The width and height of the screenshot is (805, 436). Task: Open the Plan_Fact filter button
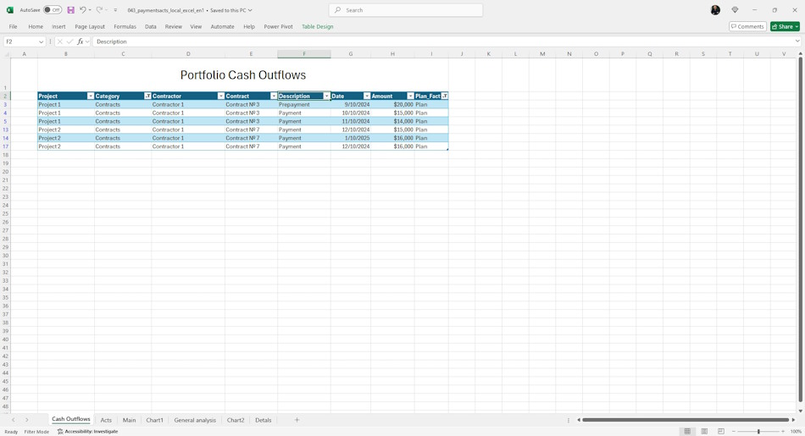pyautogui.click(x=445, y=96)
